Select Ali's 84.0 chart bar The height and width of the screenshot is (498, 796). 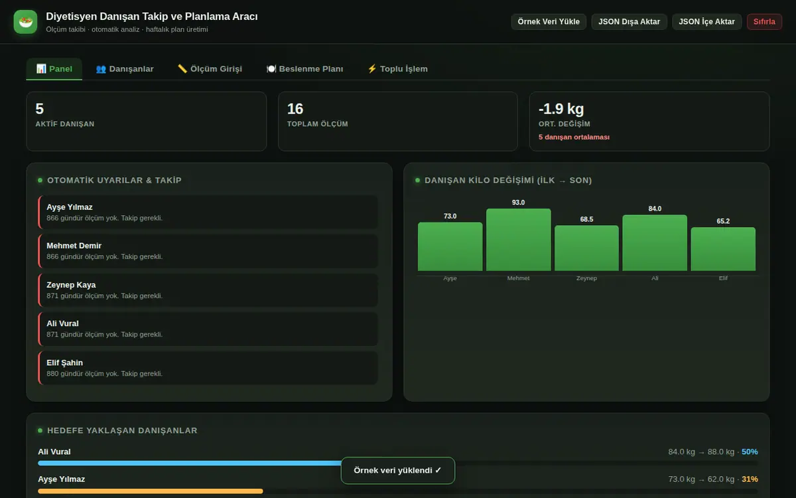click(x=655, y=243)
